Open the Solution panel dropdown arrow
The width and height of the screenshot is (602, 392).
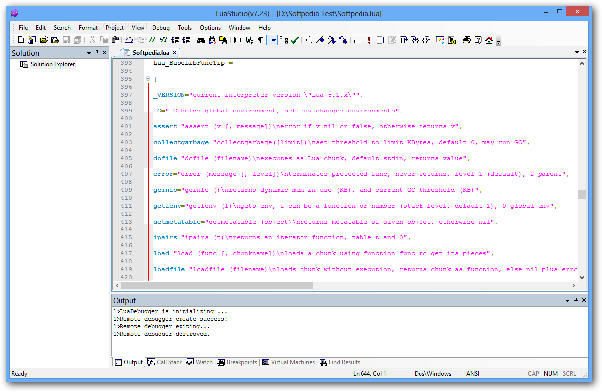click(x=89, y=53)
